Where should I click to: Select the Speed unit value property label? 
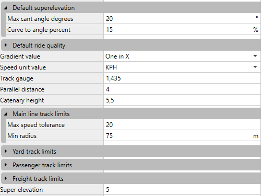tap(23, 67)
